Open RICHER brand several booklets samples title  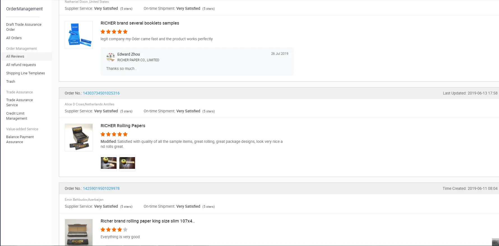(140, 23)
